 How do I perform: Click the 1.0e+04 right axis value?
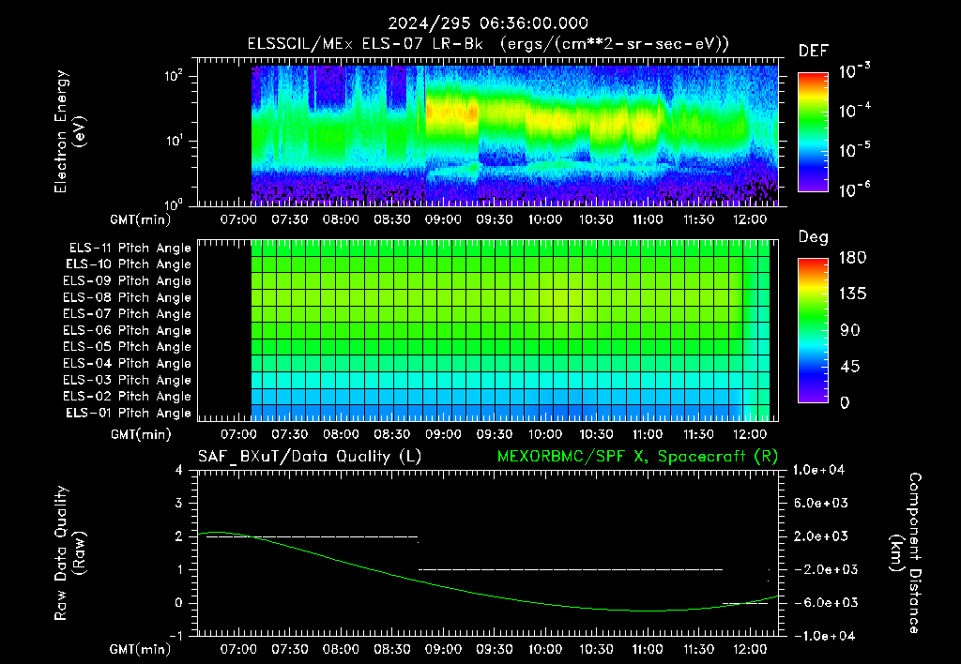pyautogui.click(x=818, y=470)
